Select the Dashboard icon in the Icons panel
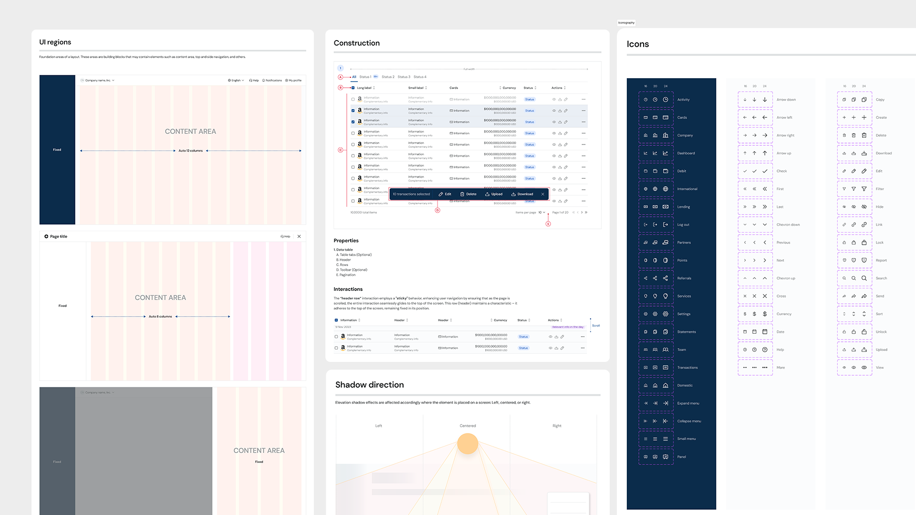This screenshot has height=515, width=916. click(x=656, y=153)
